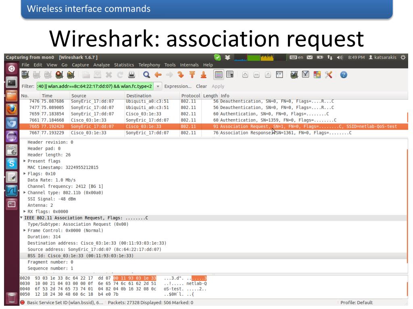
Task: Click the Resize all columns icon
Action: 279,75
